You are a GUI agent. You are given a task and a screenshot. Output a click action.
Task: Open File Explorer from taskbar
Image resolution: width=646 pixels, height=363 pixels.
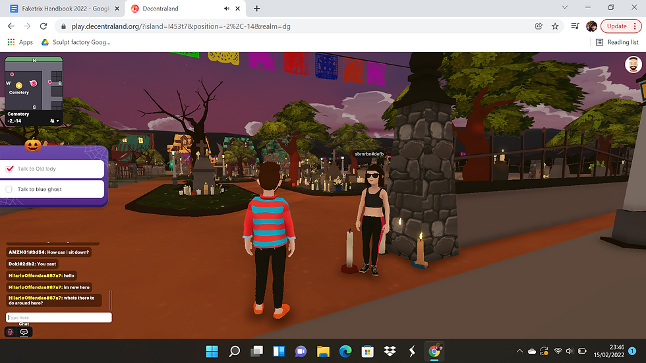pos(324,351)
